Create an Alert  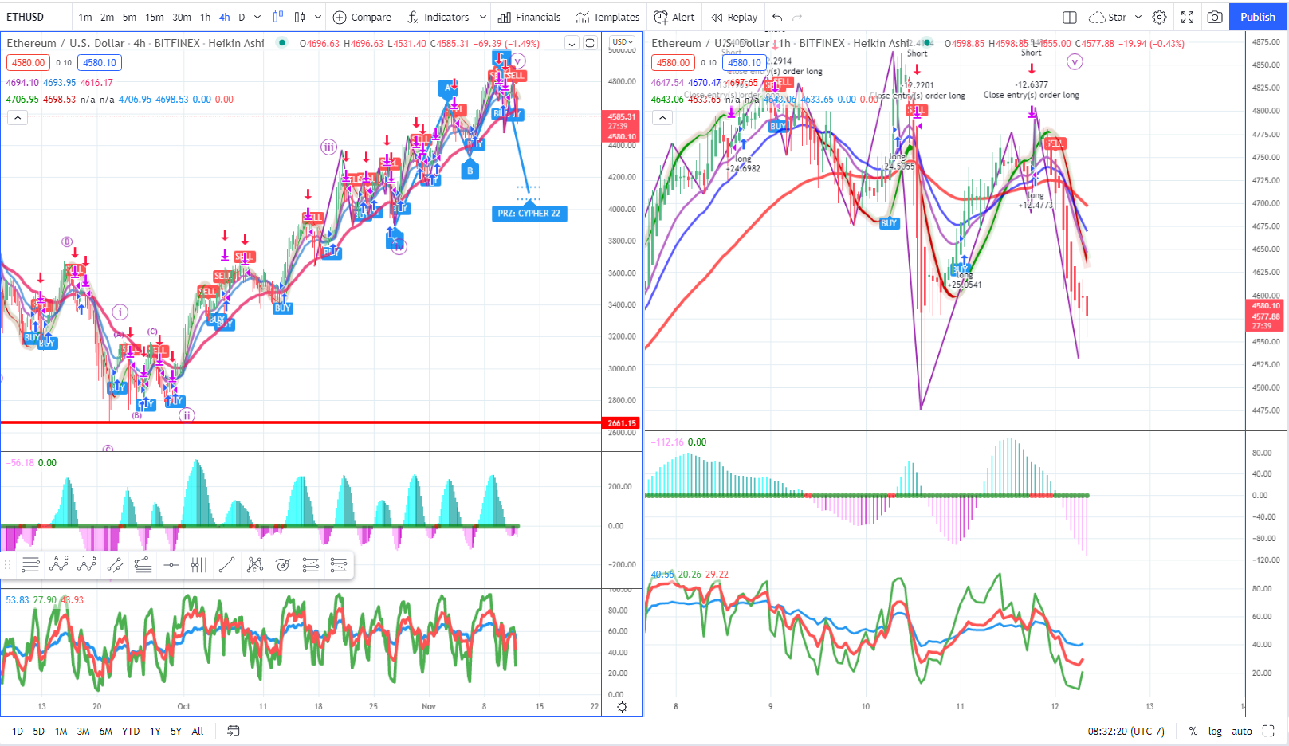(674, 17)
